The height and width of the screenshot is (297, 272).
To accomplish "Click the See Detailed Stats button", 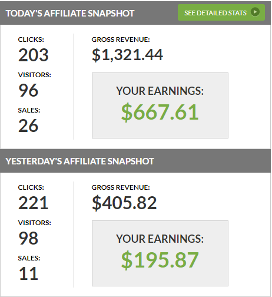I will (x=221, y=12).
